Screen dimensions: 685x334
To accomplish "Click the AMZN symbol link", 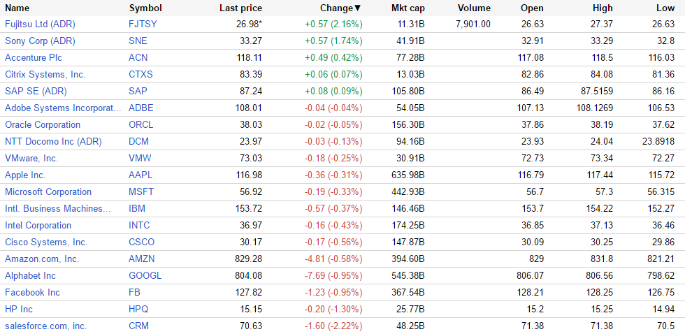I will [141, 259].
